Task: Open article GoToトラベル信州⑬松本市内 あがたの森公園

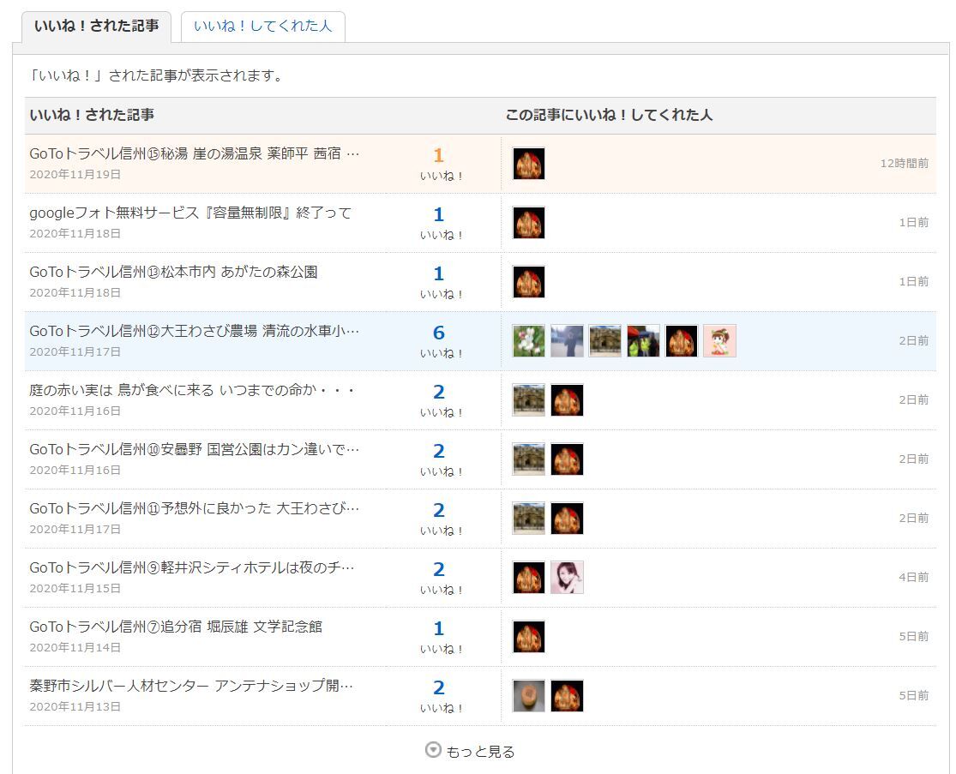Action: [174, 272]
